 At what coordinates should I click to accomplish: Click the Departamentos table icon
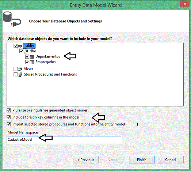[32, 57]
